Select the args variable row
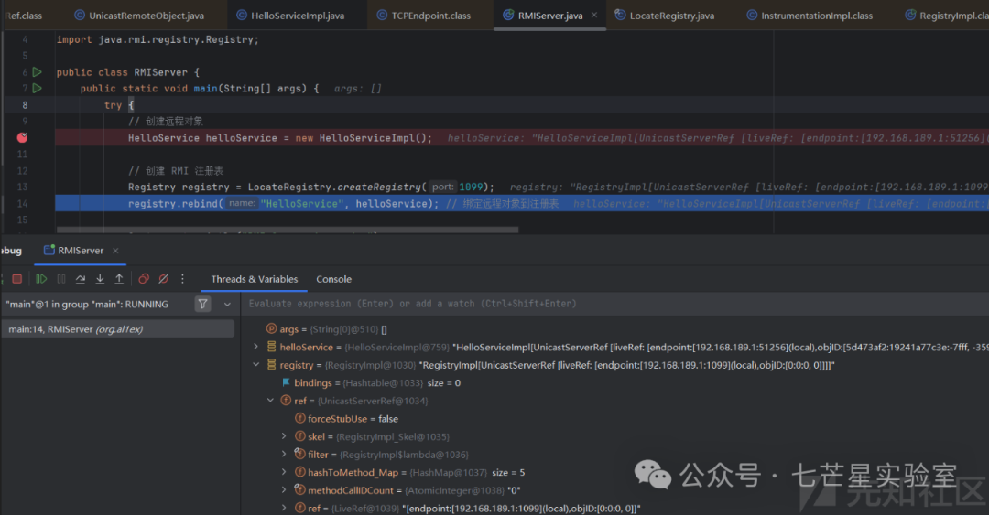 point(615,329)
